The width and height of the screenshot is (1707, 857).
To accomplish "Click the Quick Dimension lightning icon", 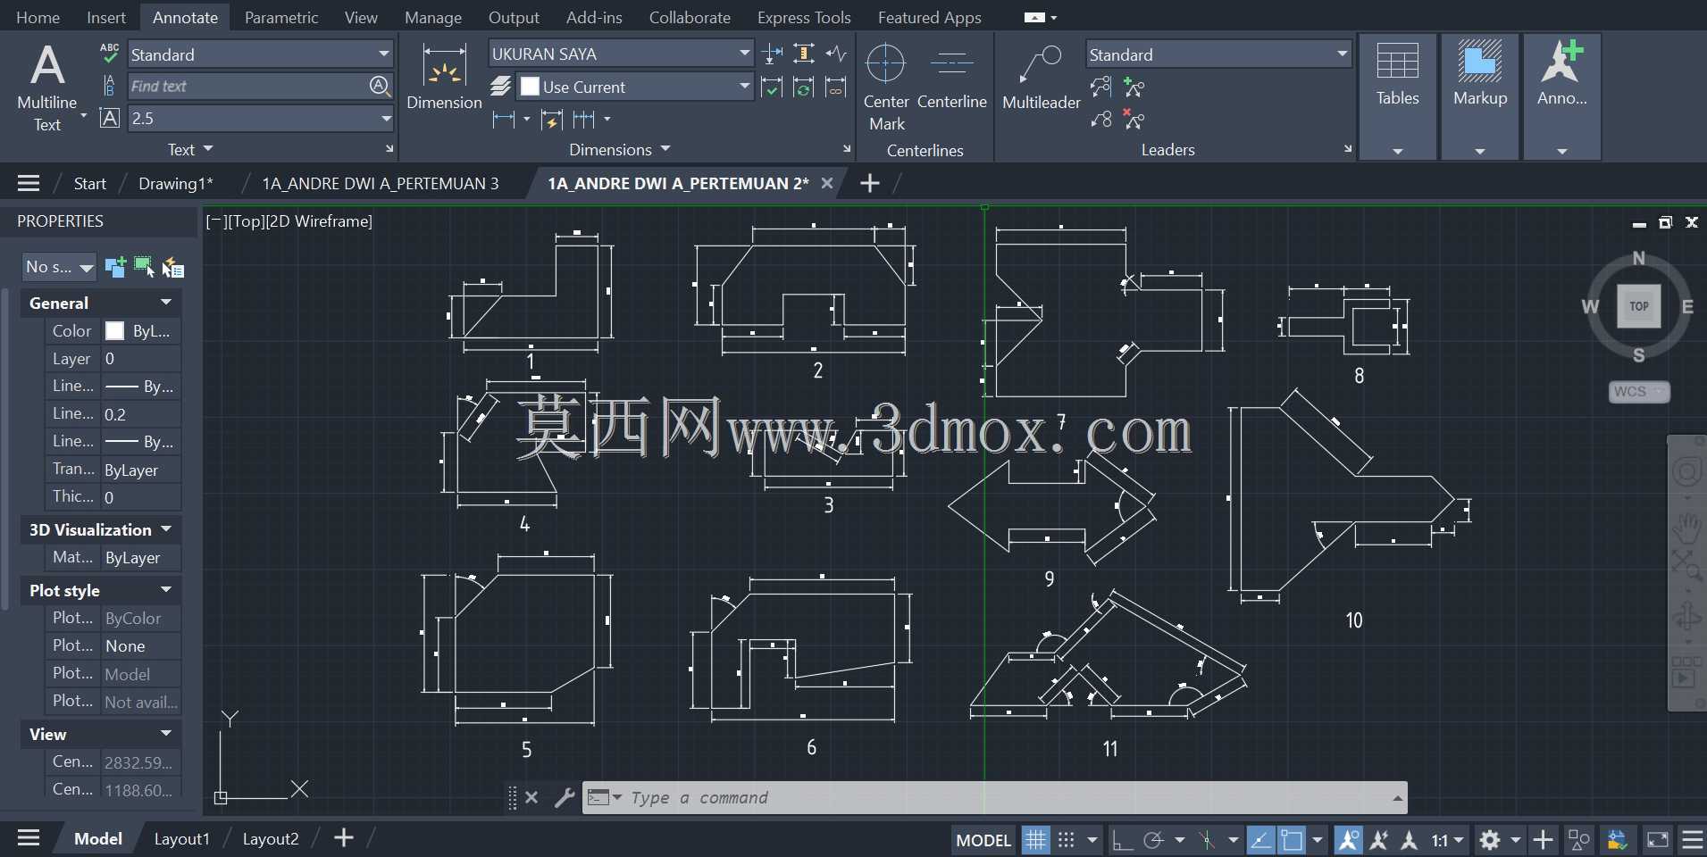I will point(551,119).
